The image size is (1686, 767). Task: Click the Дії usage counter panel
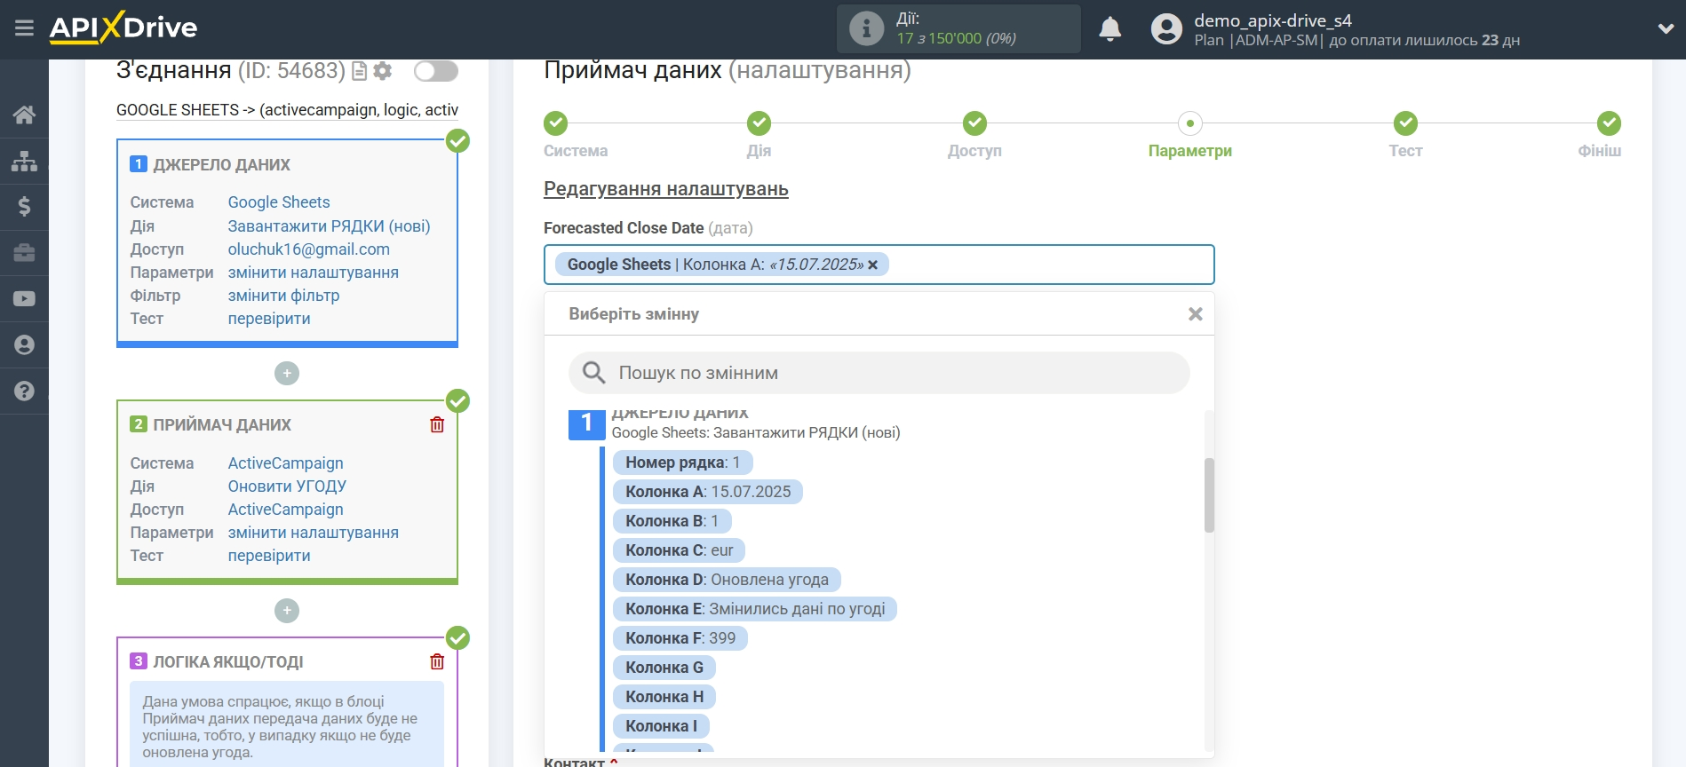(x=958, y=28)
